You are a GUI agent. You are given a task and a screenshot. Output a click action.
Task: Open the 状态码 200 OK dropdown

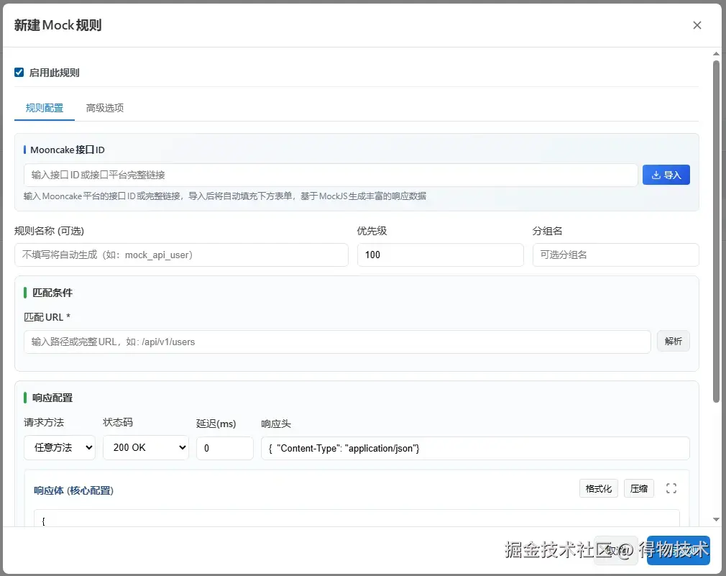click(146, 447)
